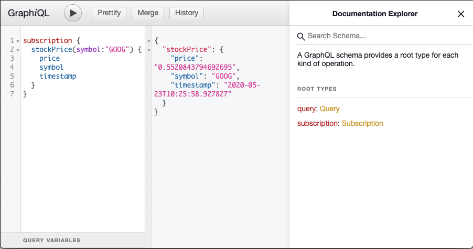Image resolution: width=473 pixels, height=249 pixels.
Task: Click line number 6 in the gutter
Action: click(x=12, y=85)
